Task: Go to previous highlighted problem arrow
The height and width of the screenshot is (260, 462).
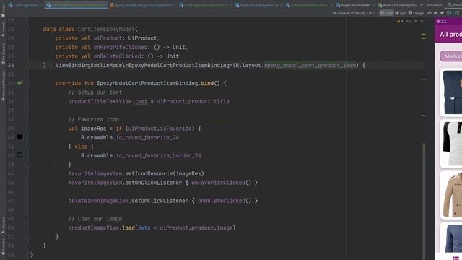Action: [x=416, y=21]
